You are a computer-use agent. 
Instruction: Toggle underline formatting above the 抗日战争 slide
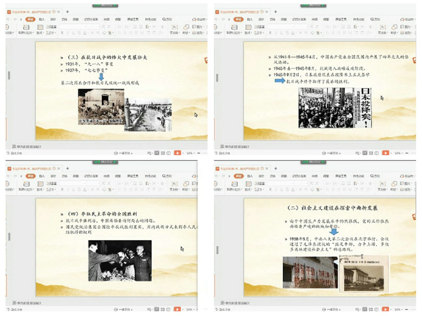coord(73,33)
